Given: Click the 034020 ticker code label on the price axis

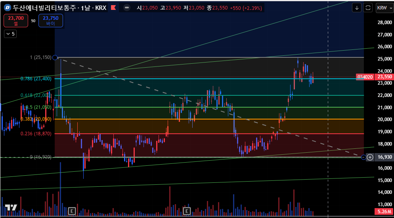Looking at the screenshot, I should tap(365, 77).
